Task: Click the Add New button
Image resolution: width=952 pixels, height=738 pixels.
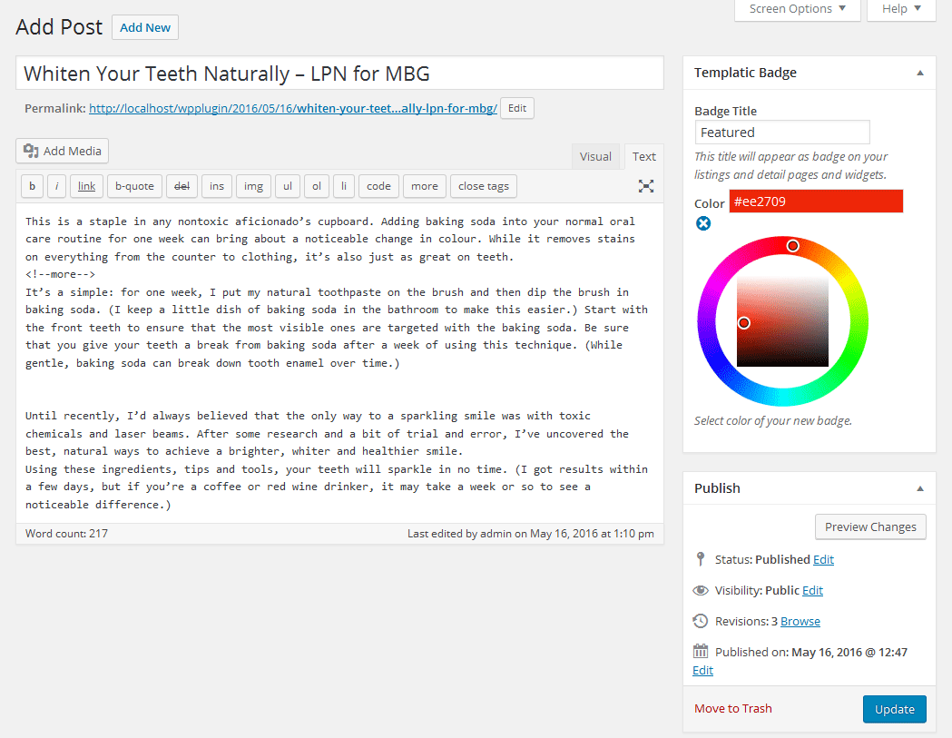Action: [x=145, y=27]
